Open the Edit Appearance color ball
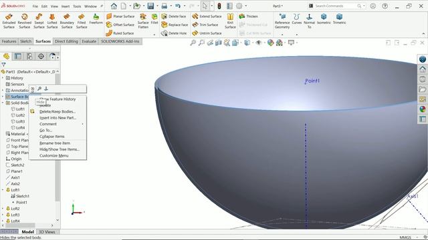Image resolution: width=428 pixels, height=240 pixels. pyautogui.click(x=270, y=43)
